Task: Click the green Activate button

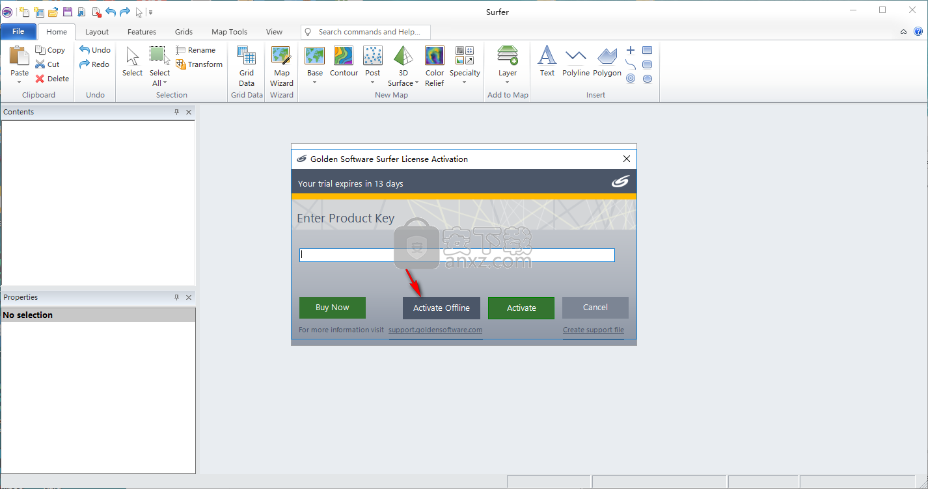Action: pyautogui.click(x=521, y=308)
